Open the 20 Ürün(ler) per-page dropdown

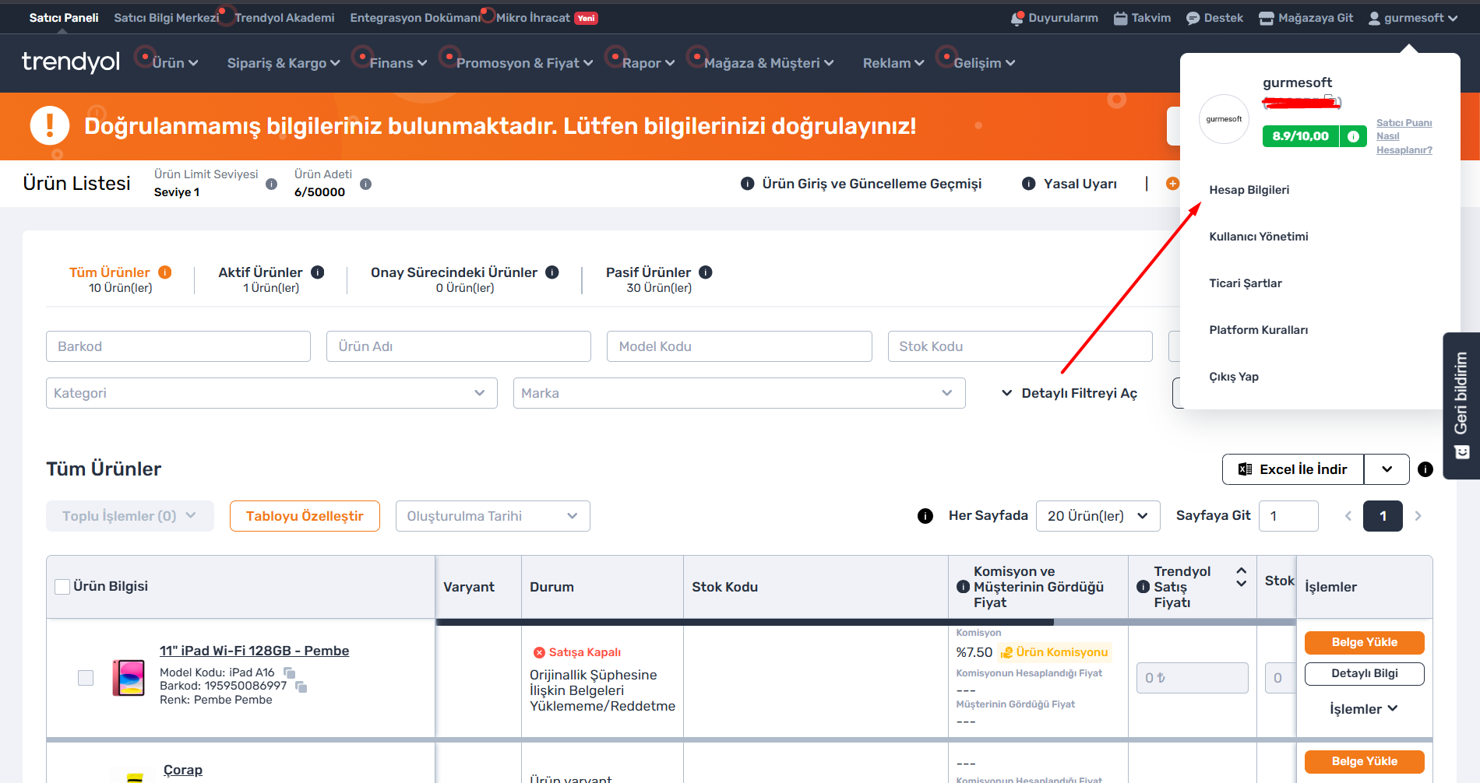pos(1098,516)
